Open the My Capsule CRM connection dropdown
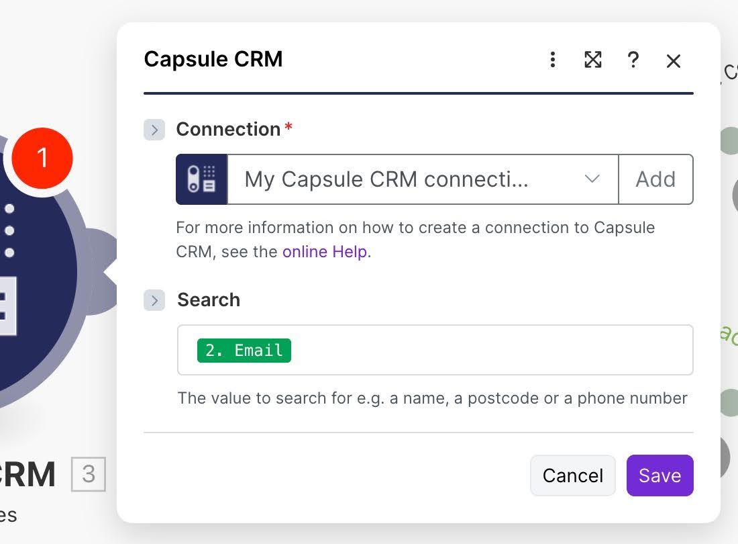738x544 pixels. tap(423, 179)
